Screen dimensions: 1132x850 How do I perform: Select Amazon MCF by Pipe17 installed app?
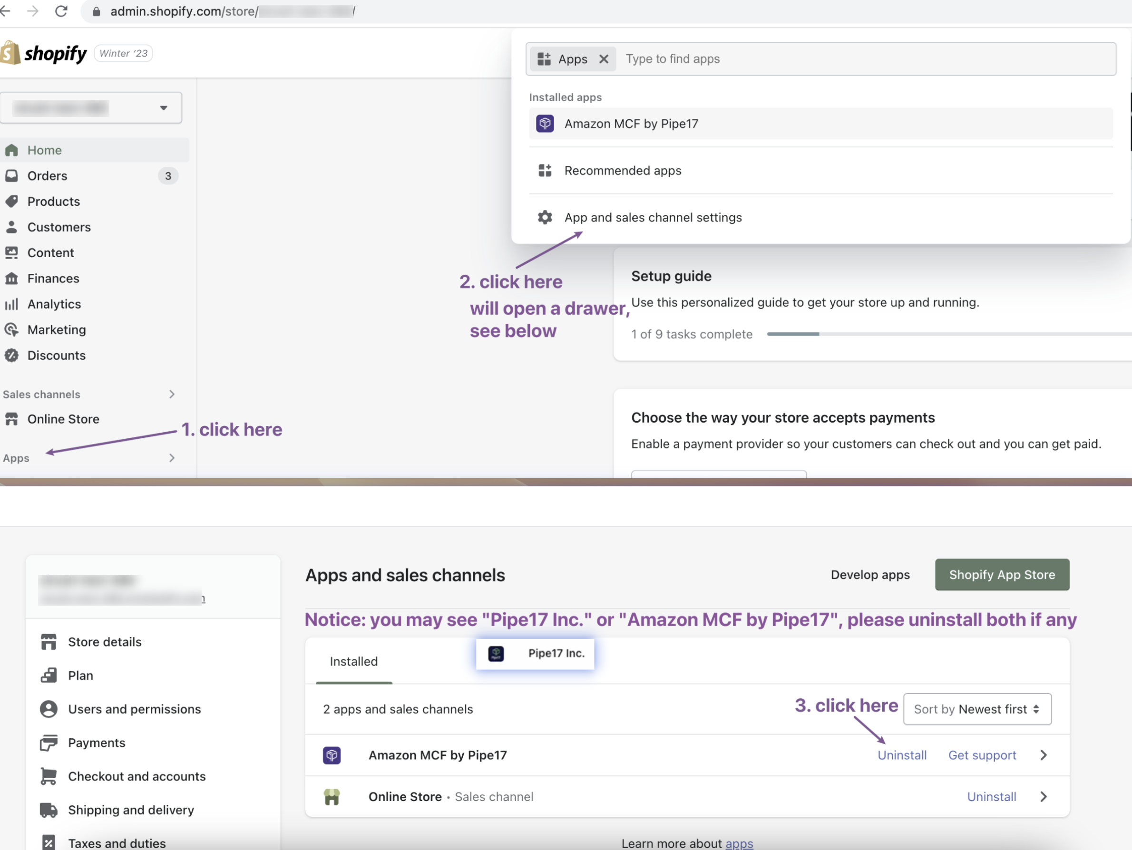[821, 124]
